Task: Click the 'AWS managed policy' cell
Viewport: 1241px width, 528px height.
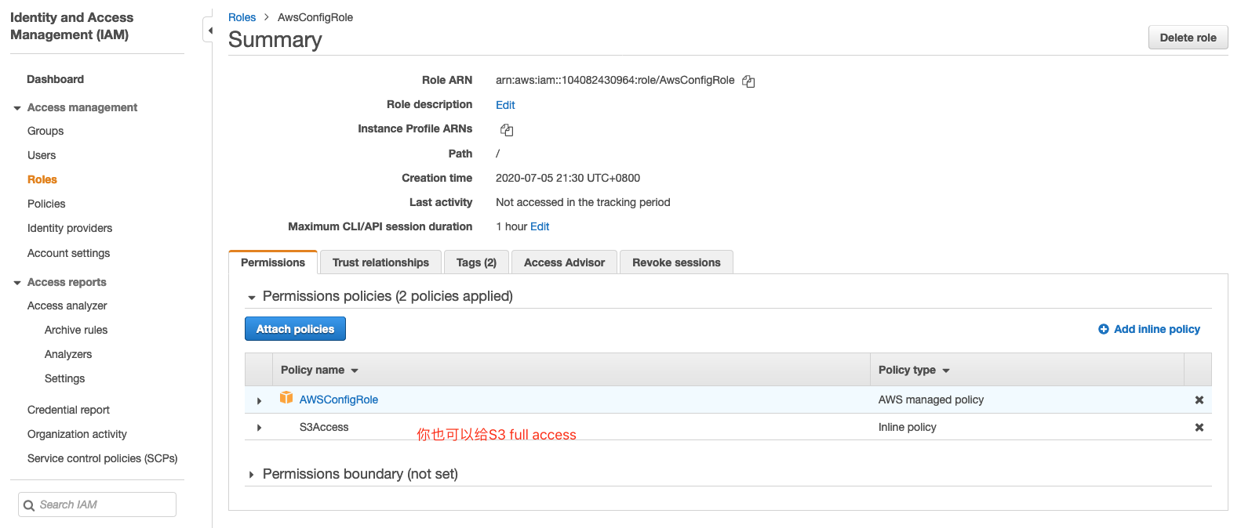Action: point(931,400)
